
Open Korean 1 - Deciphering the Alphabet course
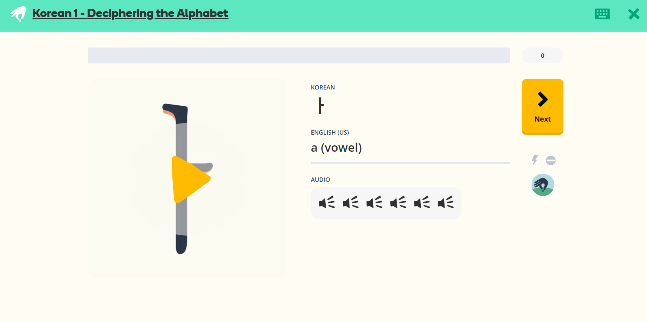tap(130, 13)
